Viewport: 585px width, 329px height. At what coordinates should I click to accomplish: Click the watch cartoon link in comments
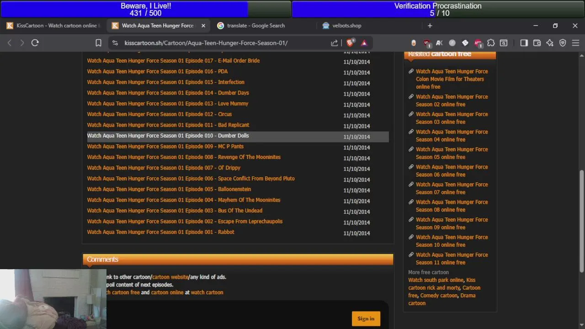(x=207, y=292)
